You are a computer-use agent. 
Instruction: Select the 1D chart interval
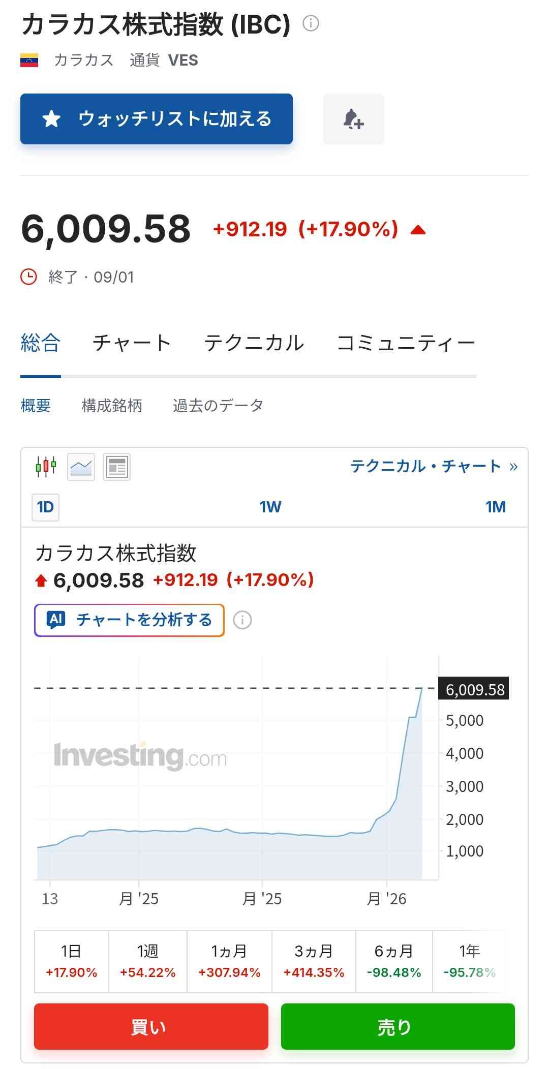coord(45,507)
